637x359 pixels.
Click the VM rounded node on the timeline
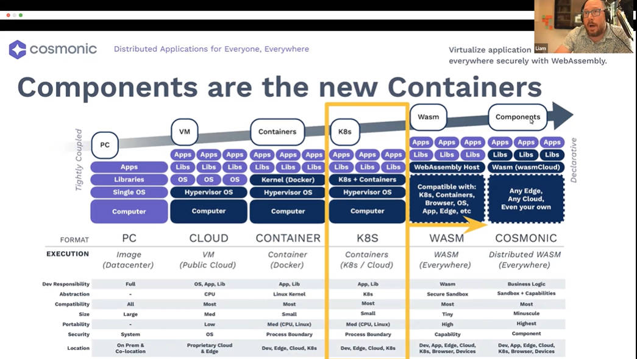[185, 132]
